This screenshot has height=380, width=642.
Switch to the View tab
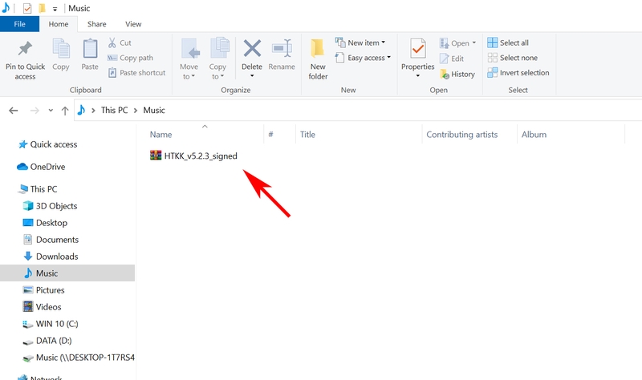[133, 24]
